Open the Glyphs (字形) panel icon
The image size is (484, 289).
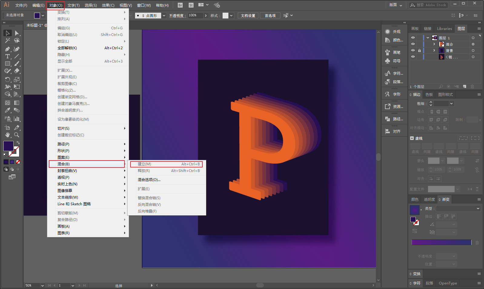387,94
